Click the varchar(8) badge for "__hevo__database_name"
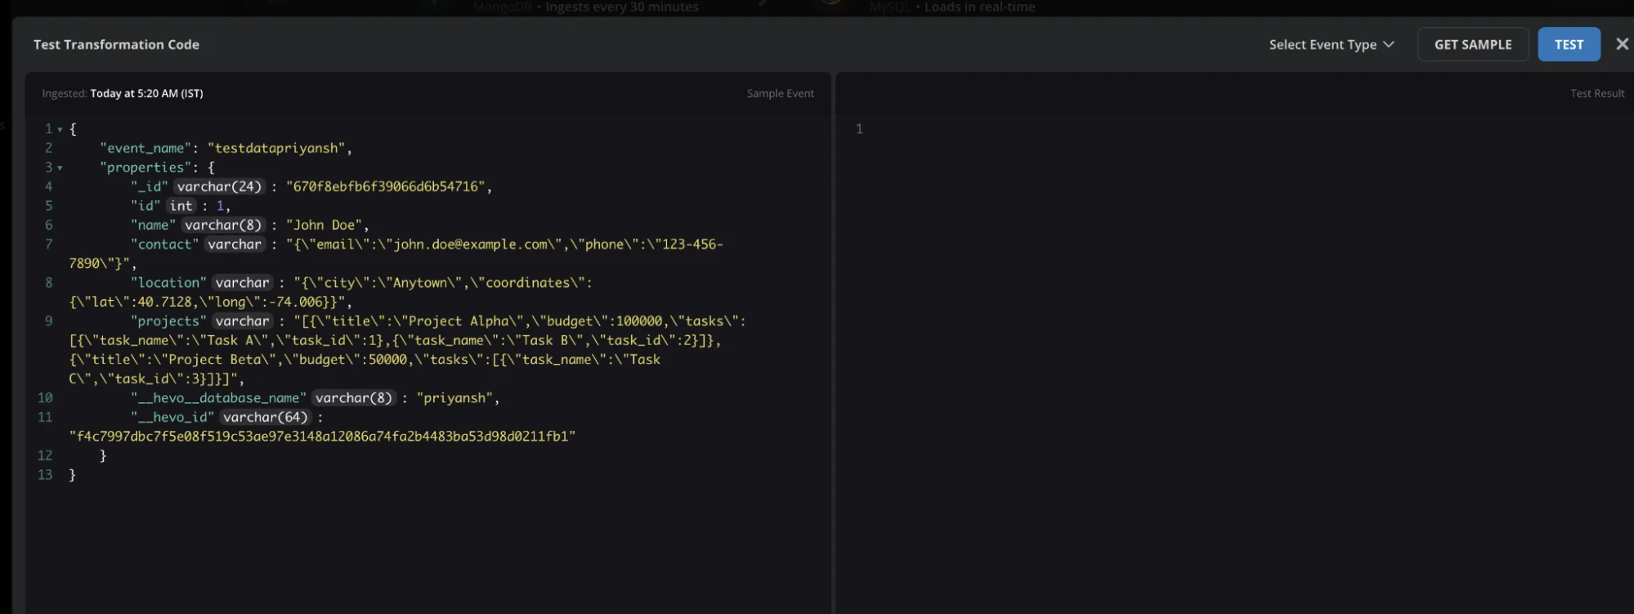Viewport: 1634px width, 614px height. point(354,398)
